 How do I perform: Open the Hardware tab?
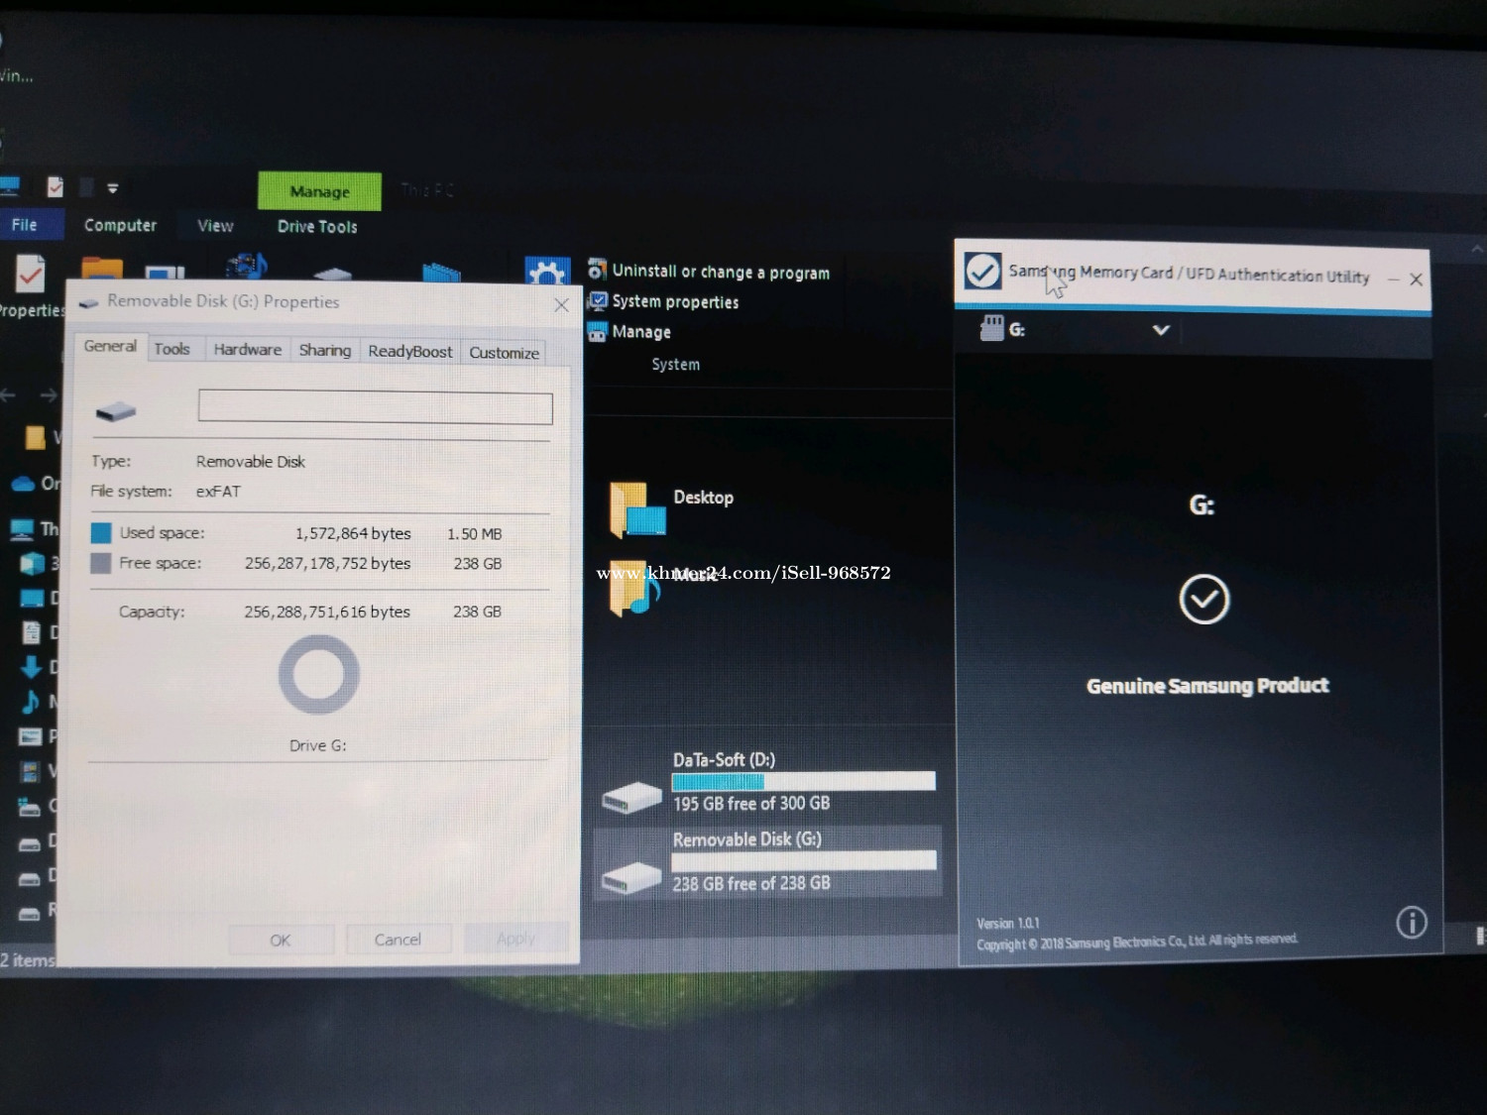point(247,350)
